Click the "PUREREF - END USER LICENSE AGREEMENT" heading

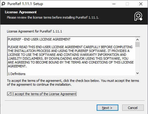pos(39,39)
